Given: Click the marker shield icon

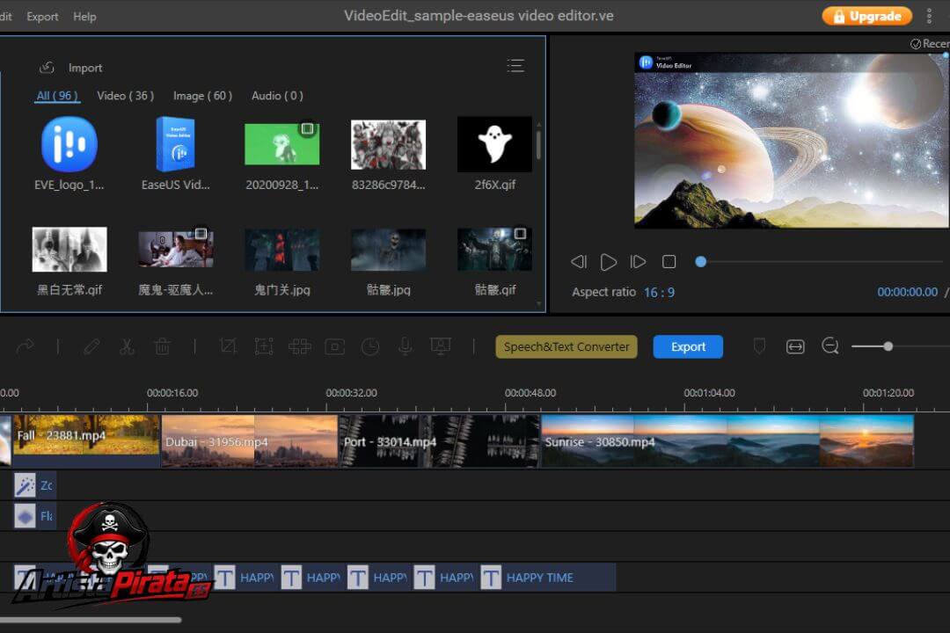Looking at the screenshot, I should coord(759,346).
